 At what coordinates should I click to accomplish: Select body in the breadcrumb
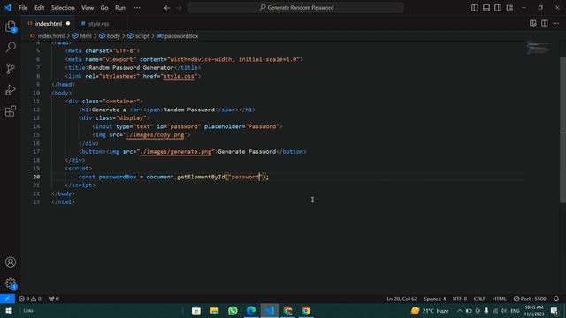(x=113, y=36)
